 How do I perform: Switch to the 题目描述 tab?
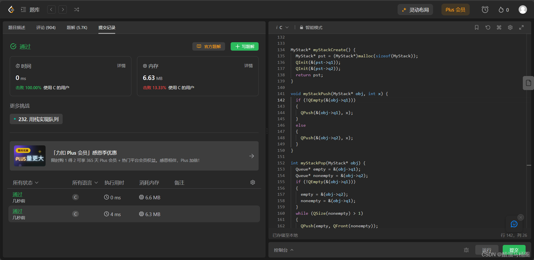pos(17,27)
